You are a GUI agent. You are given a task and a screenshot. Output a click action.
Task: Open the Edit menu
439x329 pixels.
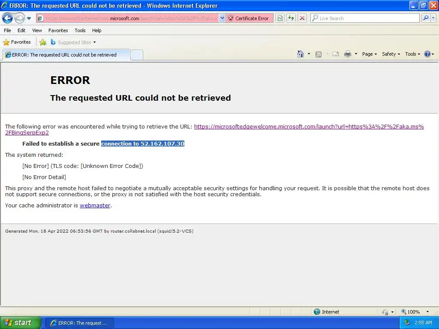click(21, 30)
